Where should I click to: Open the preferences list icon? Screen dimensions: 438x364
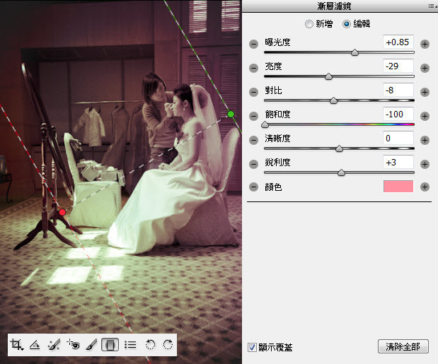coord(130,345)
